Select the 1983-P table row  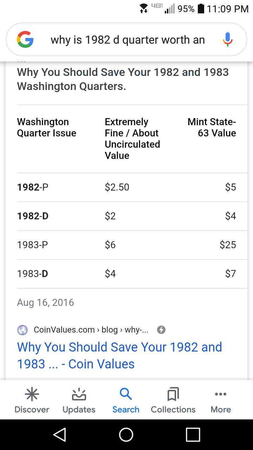(x=126, y=245)
